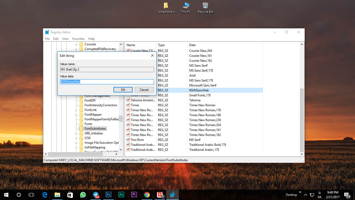Click the FontDPI folder icon
The height and width of the screenshot is (200, 355).
coord(81,101)
